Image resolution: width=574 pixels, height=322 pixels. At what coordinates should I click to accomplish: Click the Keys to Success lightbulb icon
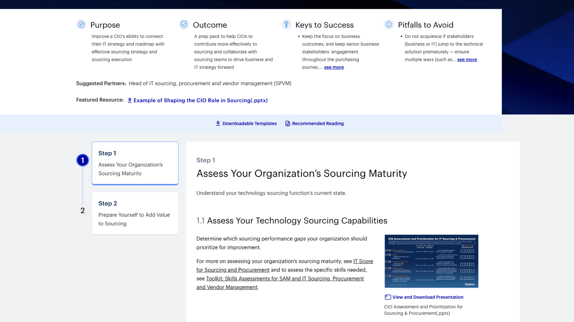tap(286, 24)
